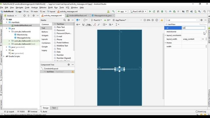Select MainActivity in project tree
The height and width of the screenshot is (118, 210).
[x=22, y=35]
